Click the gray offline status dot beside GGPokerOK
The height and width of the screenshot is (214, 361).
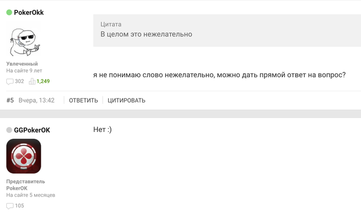[9, 130]
